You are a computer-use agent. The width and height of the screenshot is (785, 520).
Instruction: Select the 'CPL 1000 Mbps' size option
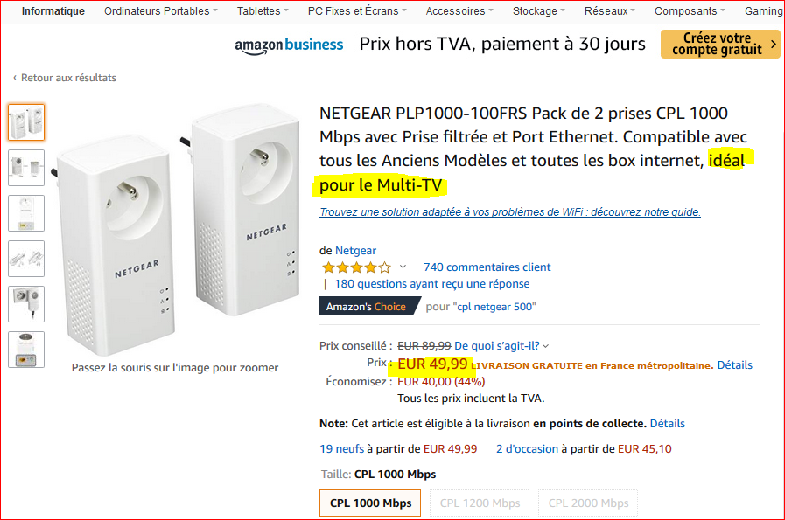pyautogui.click(x=369, y=503)
